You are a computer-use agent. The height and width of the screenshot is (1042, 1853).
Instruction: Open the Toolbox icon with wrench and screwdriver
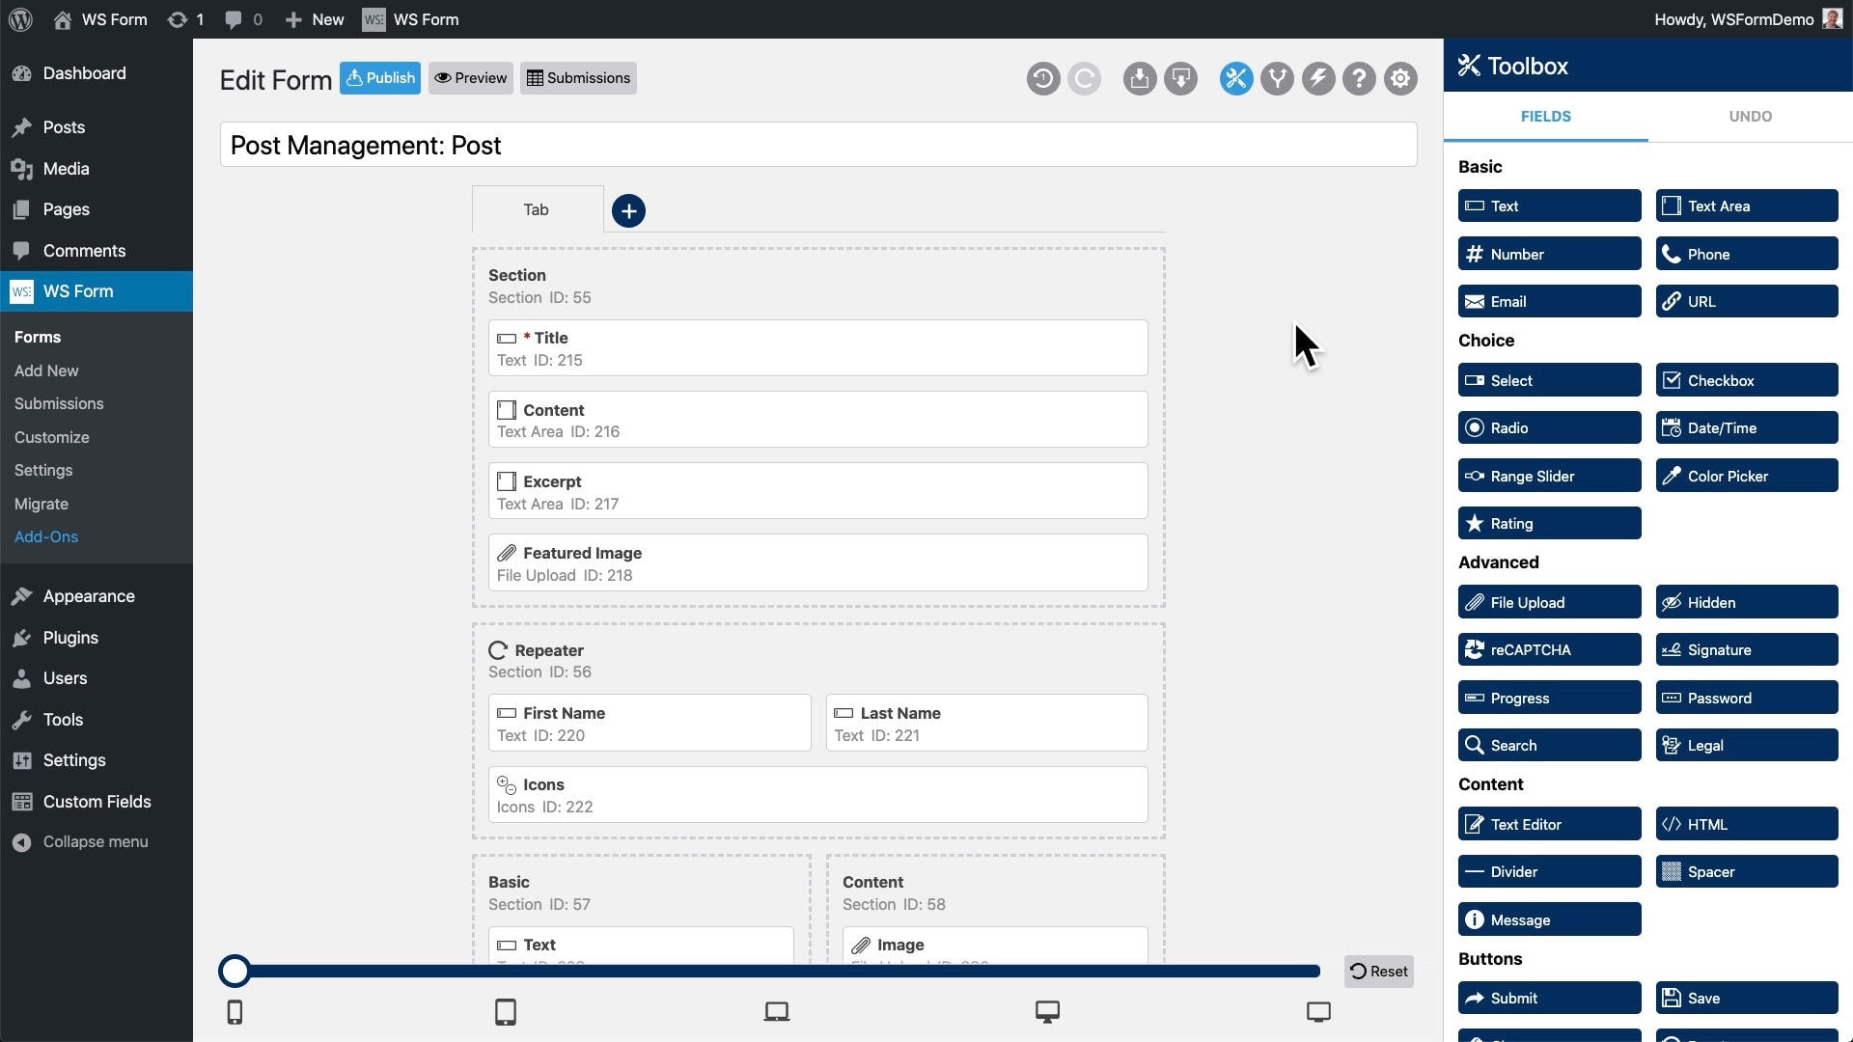tap(1235, 79)
